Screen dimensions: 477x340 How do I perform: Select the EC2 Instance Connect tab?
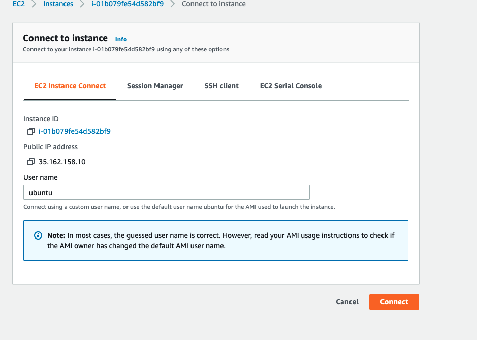(x=70, y=86)
